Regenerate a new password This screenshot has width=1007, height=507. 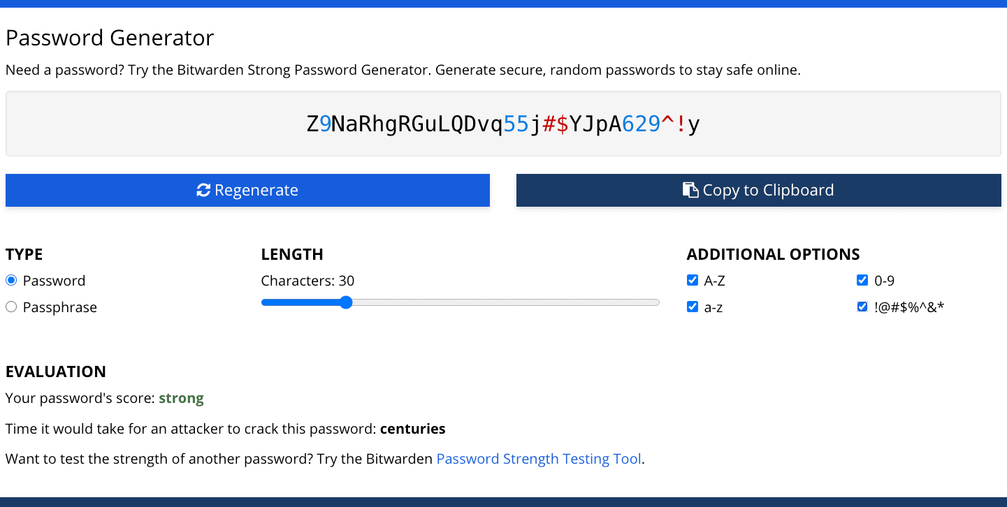[247, 189]
